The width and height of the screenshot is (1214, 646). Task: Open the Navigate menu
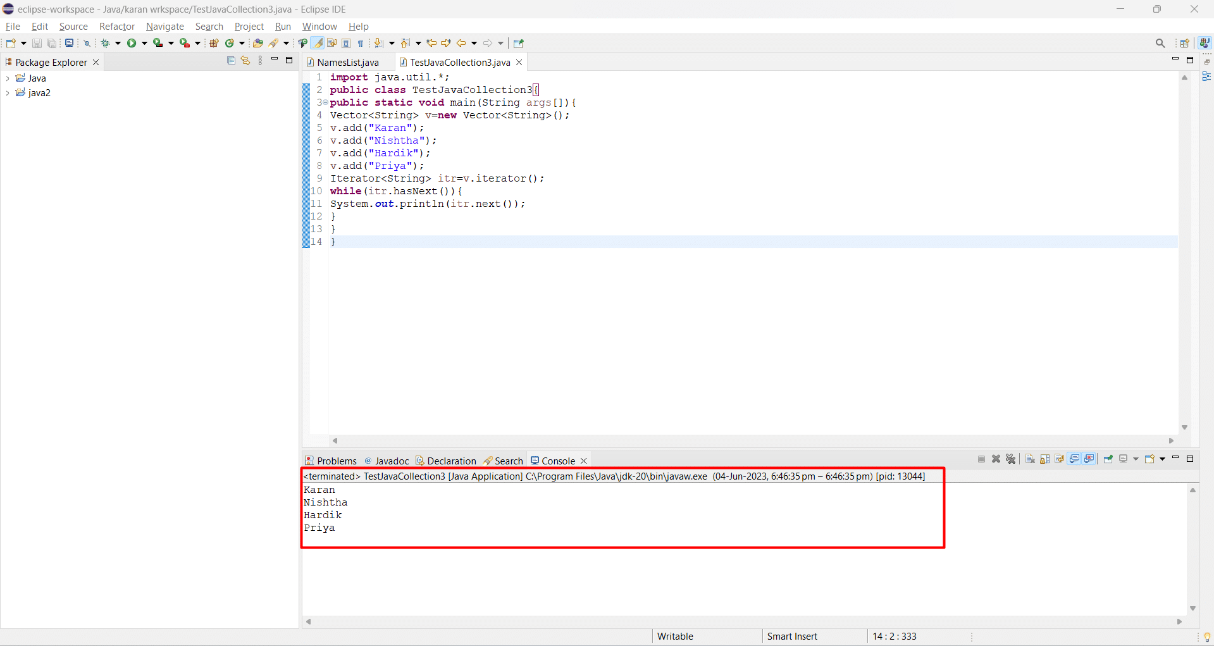coord(165,27)
